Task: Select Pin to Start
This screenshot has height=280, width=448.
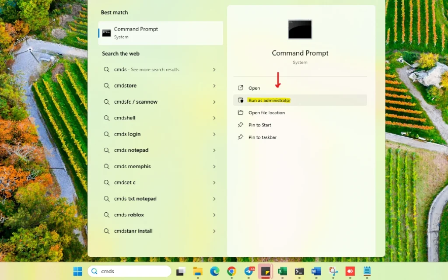Action: point(300,125)
